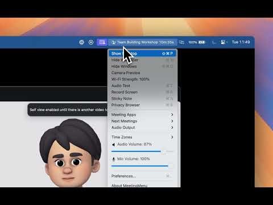273x205 pixels.
Task: Adjust the Mic Volume slider
Action: 142,166
